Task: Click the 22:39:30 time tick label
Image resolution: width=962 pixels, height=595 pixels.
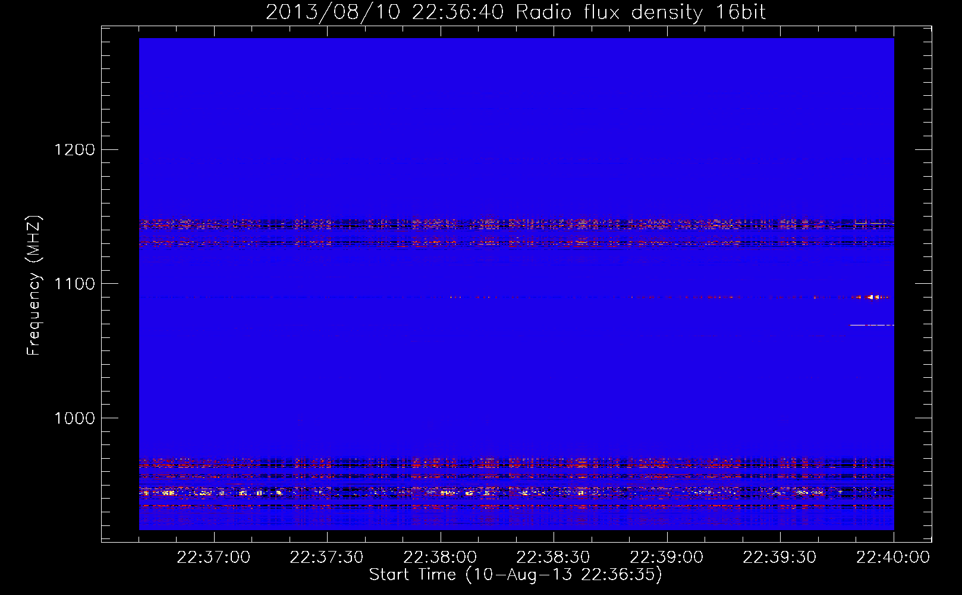Action: pos(780,558)
